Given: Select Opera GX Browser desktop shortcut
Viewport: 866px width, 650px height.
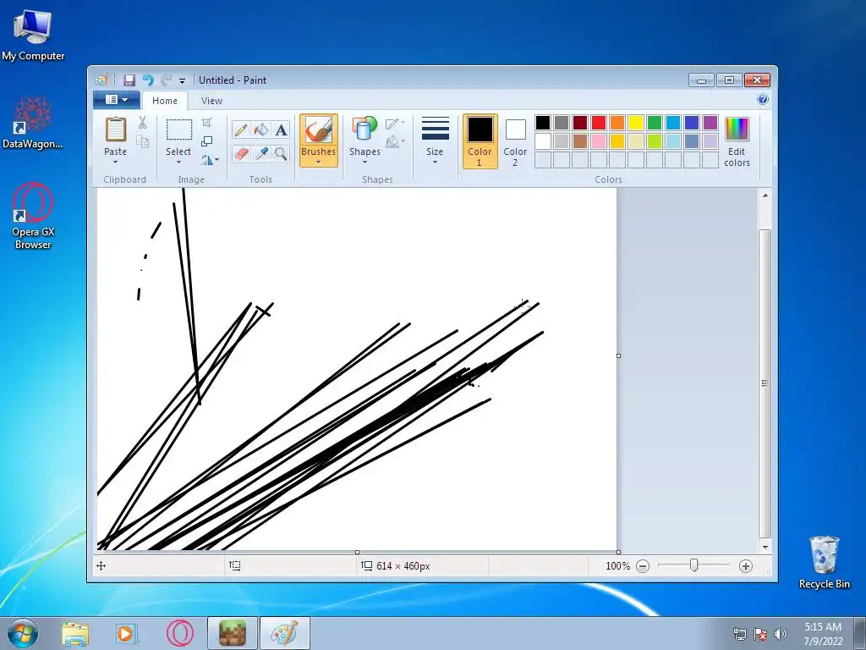Looking at the screenshot, I should click(33, 216).
